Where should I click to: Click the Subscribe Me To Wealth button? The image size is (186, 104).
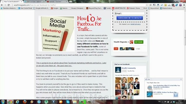pos(130,18)
